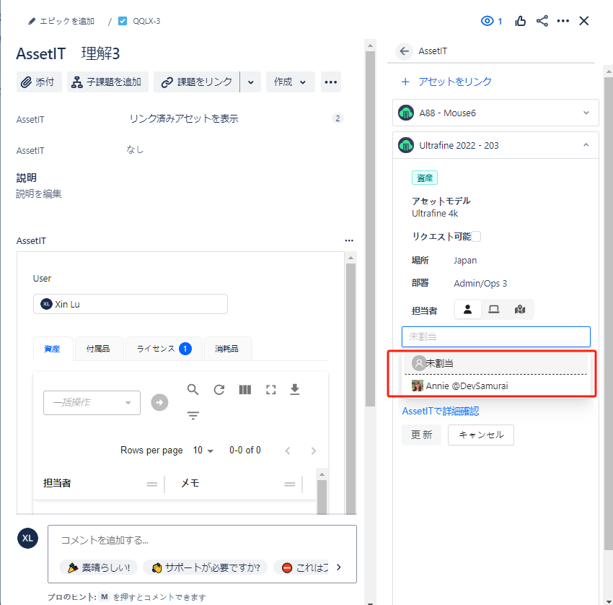Click back arrow beside AssetIT header

(404, 51)
